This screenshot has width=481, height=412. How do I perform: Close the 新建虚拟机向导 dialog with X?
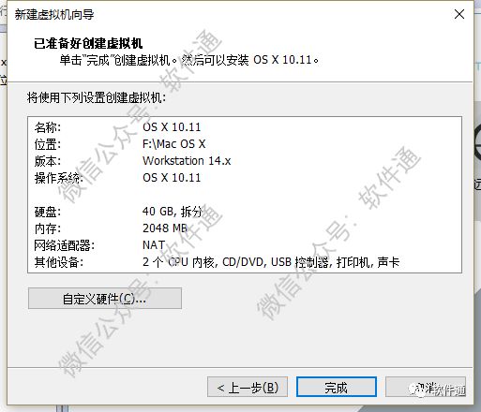pos(459,14)
